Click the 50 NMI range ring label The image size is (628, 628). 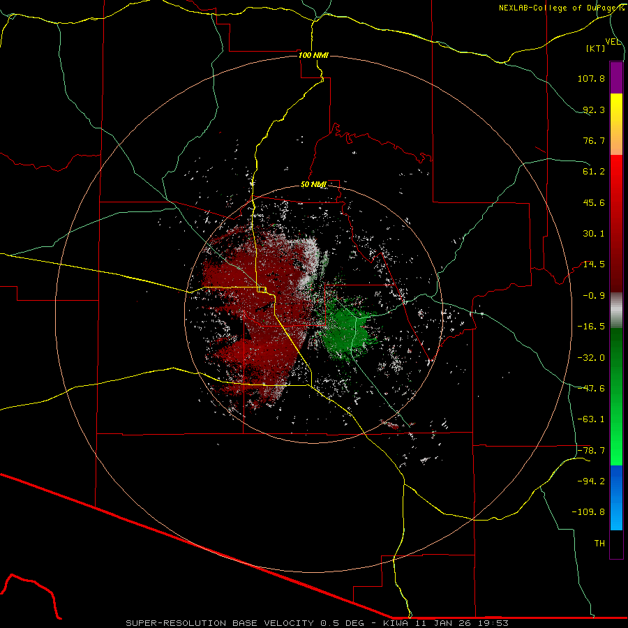[313, 185]
